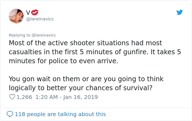Click the '118' number in the footer
Viewport: 192px width, 121px height.
pyautogui.click(x=20, y=114)
